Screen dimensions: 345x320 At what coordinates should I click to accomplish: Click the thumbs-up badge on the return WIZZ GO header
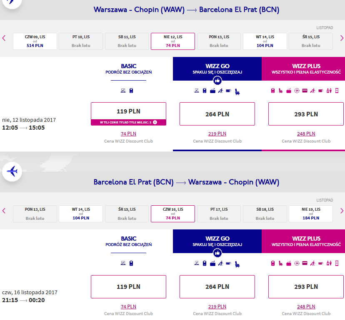217,253
